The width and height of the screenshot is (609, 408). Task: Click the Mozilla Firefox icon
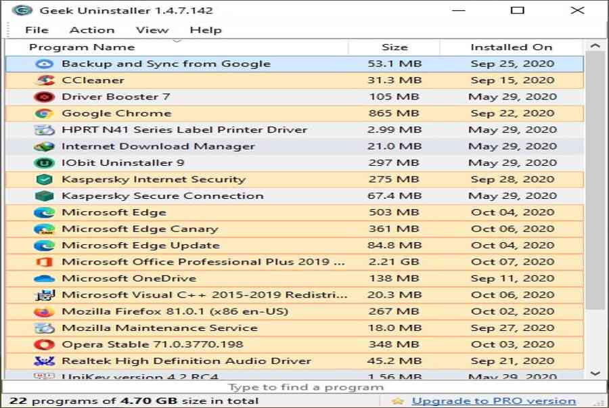[44, 311]
